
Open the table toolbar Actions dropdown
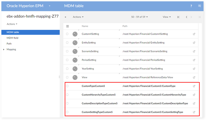[x=78, y=17]
